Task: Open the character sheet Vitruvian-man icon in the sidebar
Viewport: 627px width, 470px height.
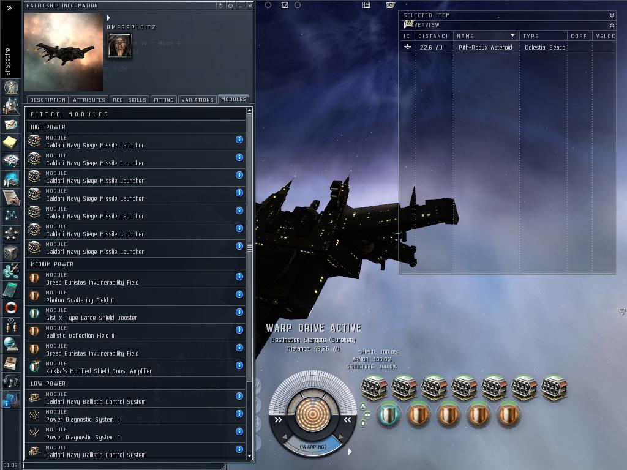Action: (x=11, y=87)
